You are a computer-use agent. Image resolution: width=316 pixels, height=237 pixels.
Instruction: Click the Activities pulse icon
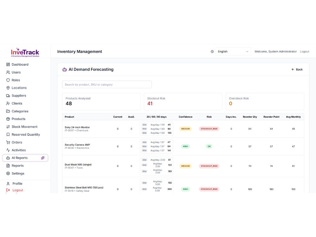click(x=8, y=150)
